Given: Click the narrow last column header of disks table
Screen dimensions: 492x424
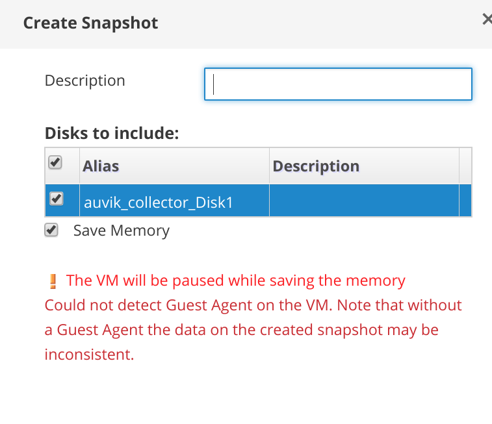Looking at the screenshot, I should (x=465, y=166).
